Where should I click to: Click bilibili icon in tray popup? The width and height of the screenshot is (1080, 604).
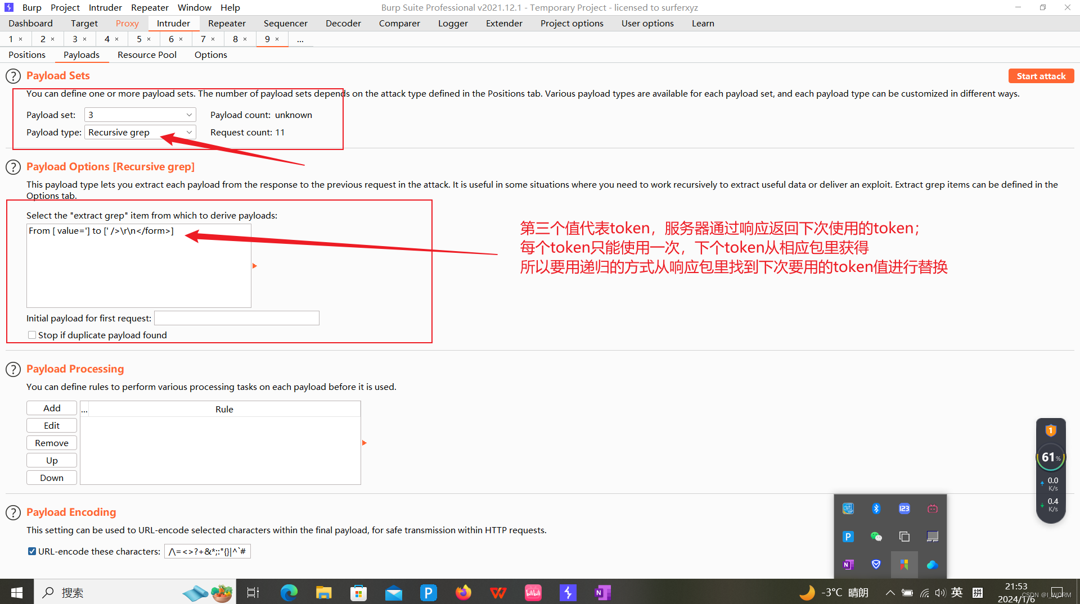pos(932,508)
